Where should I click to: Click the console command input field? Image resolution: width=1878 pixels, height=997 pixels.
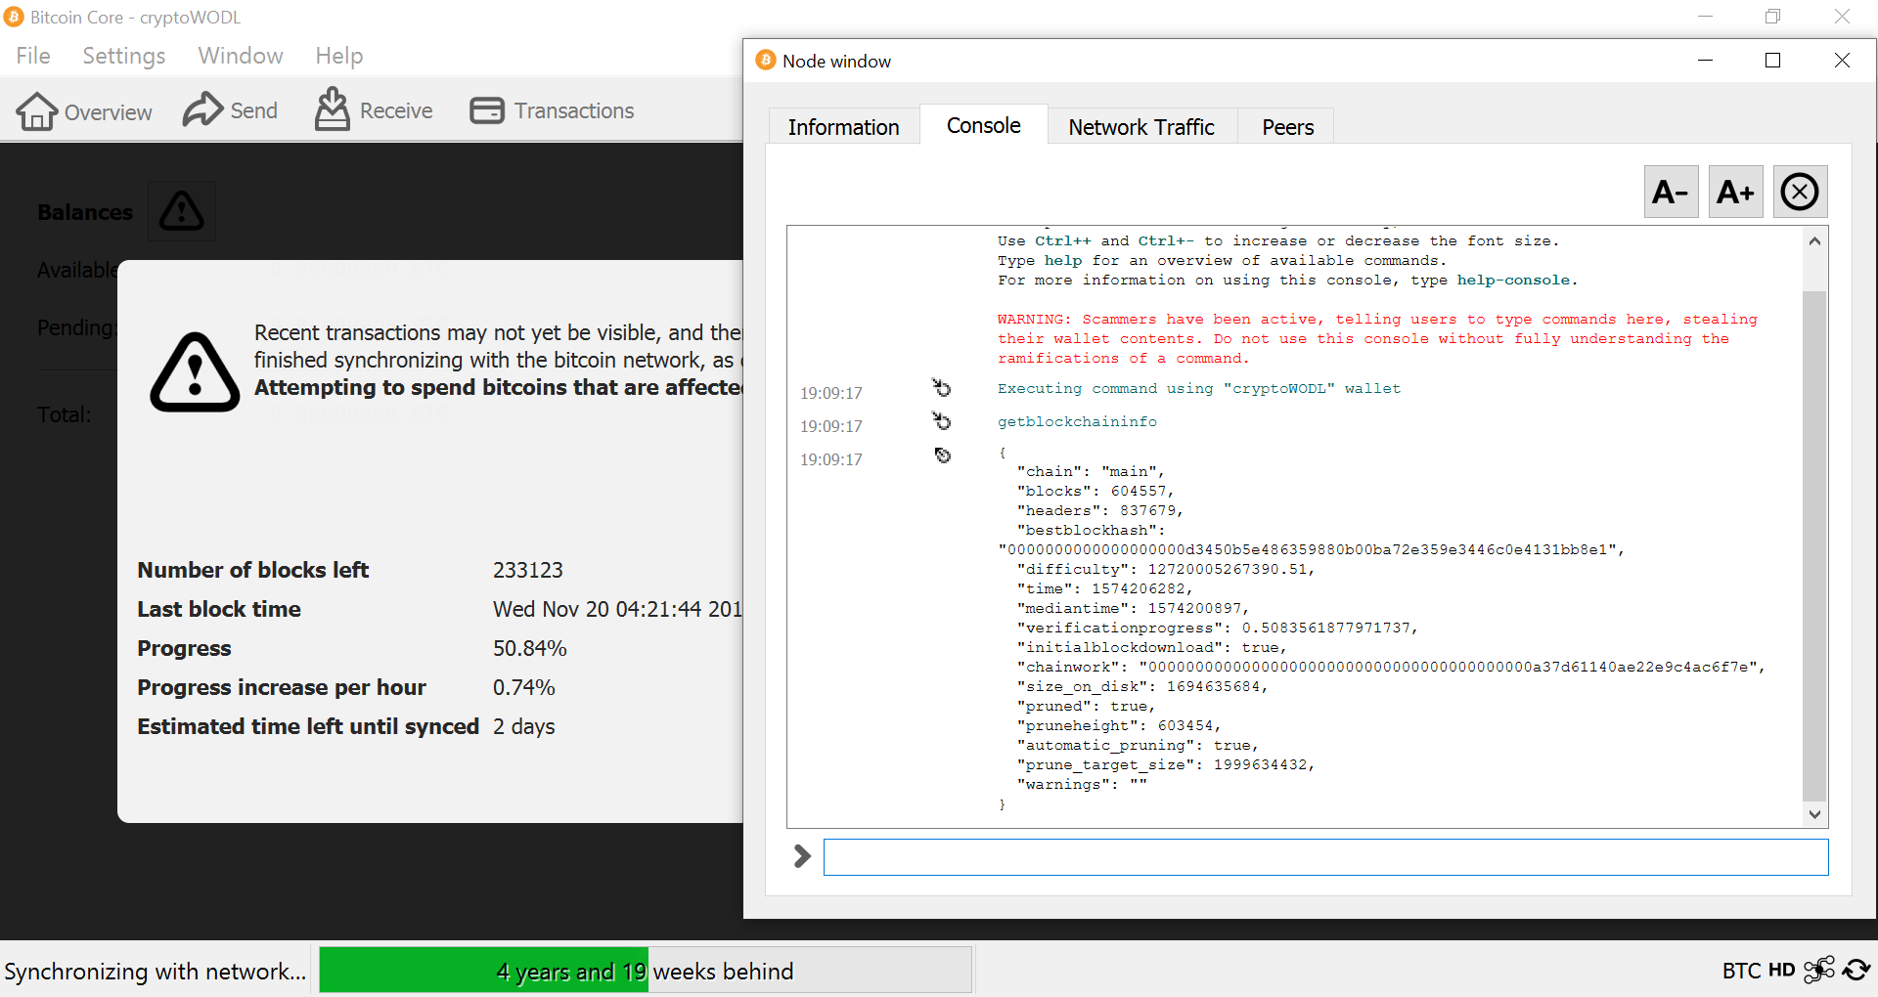[1325, 857]
